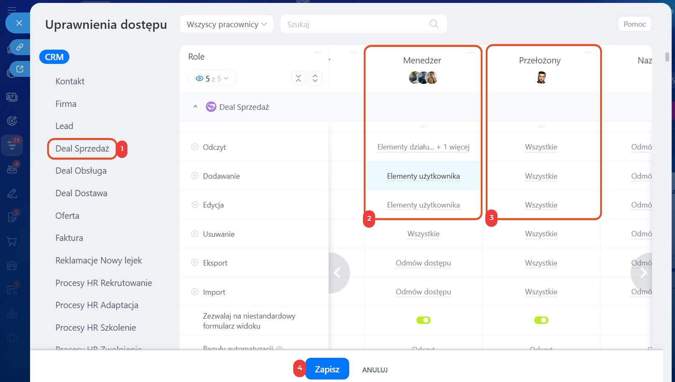Select Kontakt in the CRM list

[x=70, y=81]
